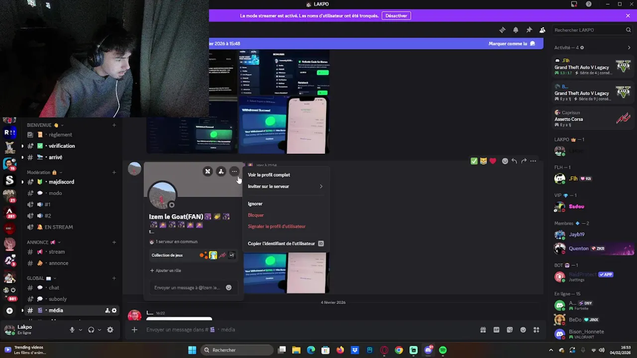Open user settings gear
The width and height of the screenshot is (637, 358).
click(110, 330)
